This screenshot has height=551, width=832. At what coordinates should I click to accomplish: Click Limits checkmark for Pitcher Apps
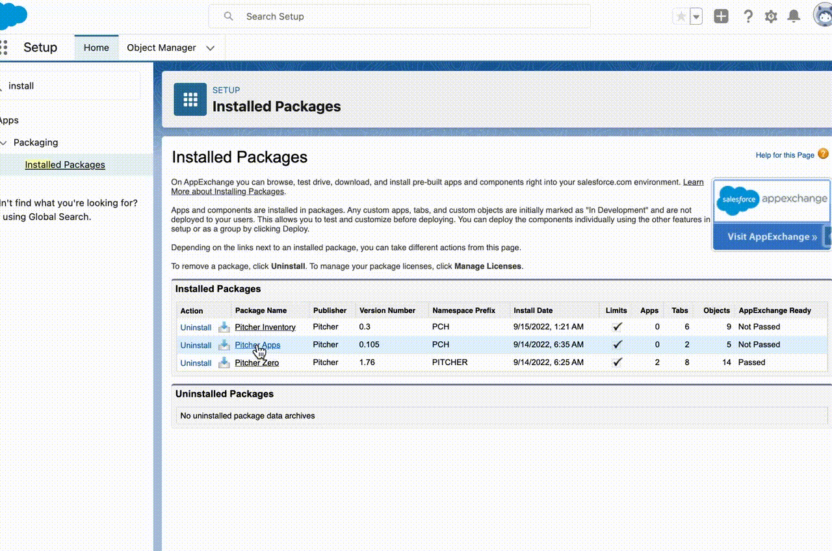click(617, 344)
